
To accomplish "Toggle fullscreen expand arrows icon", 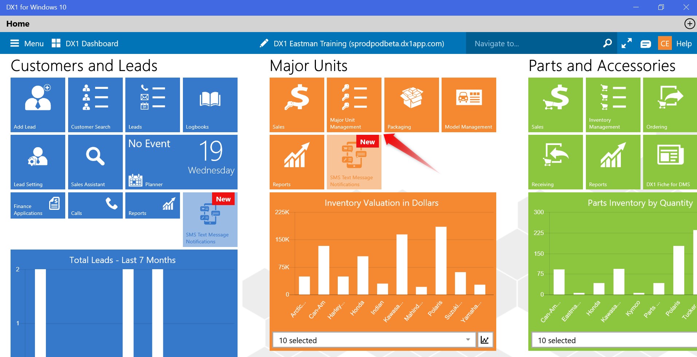I will 627,43.
